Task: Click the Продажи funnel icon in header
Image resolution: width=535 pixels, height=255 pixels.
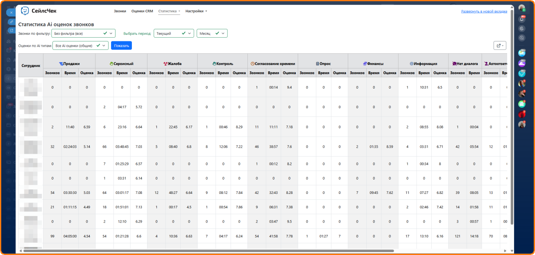Action: pos(61,64)
